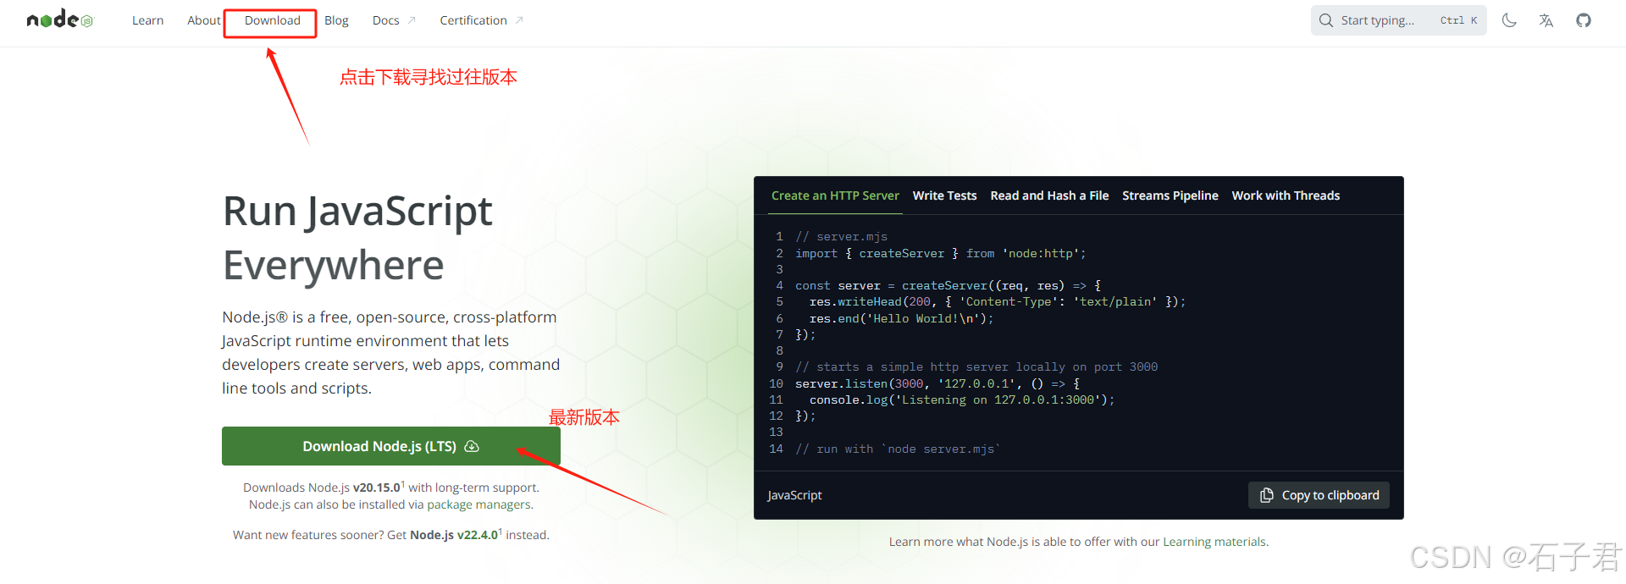The image size is (1626, 584).
Task: Click the v20.15.0 version text
Action: (x=376, y=488)
